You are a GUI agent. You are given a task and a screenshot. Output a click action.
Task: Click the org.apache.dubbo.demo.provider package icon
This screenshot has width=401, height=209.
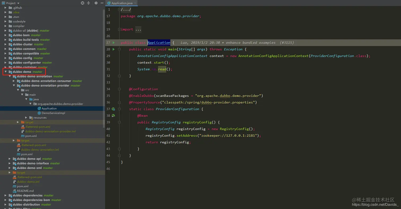[35, 104]
